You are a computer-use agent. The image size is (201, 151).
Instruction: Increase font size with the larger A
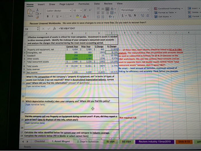(85, 10)
